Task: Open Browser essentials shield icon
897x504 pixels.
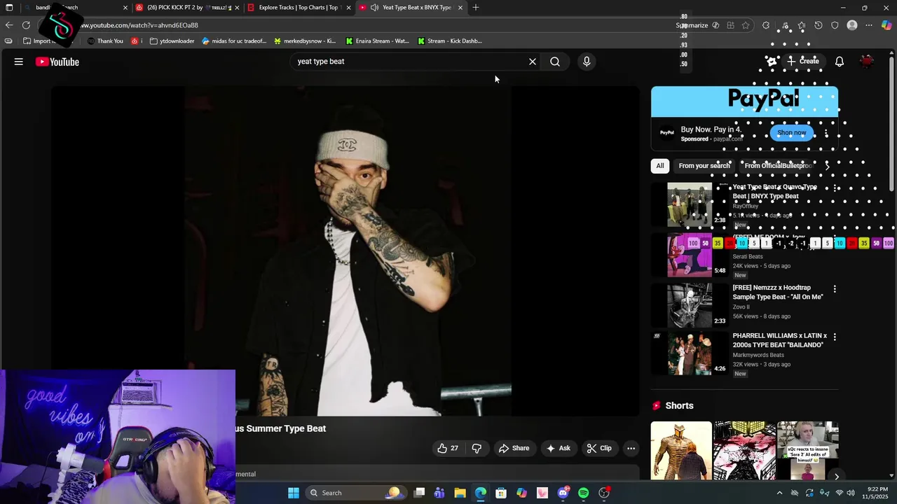Action: [x=835, y=25]
